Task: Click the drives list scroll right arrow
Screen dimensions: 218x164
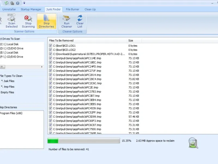Action: 42,67
